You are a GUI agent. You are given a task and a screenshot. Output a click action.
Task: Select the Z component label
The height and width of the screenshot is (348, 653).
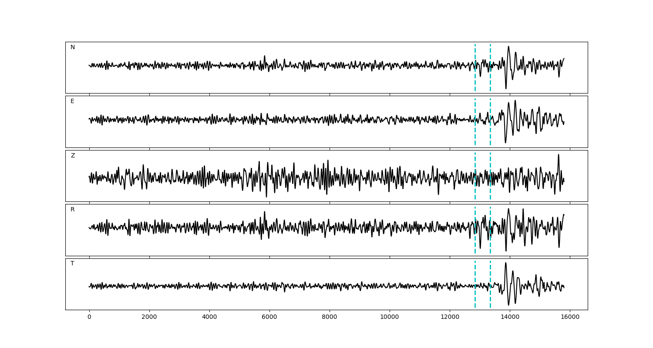click(x=73, y=156)
